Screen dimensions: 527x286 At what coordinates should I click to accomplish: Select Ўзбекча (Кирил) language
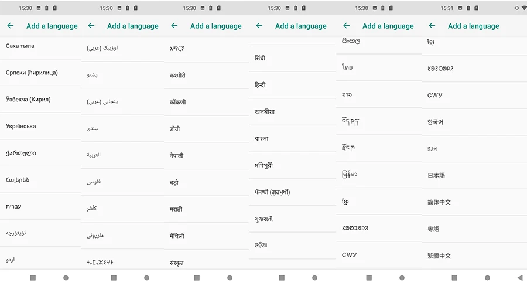click(40, 99)
